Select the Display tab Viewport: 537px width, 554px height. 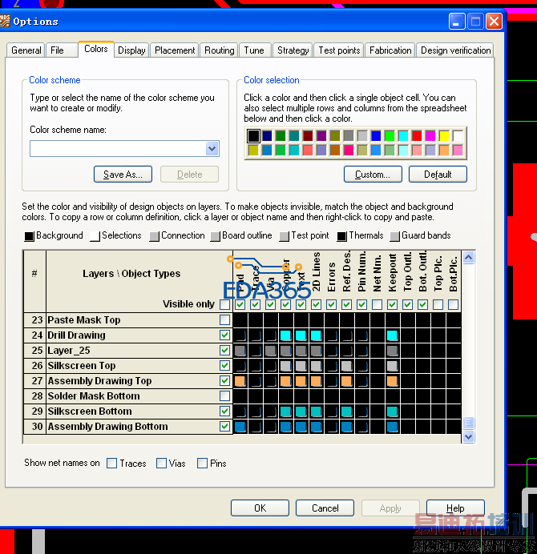click(131, 50)
